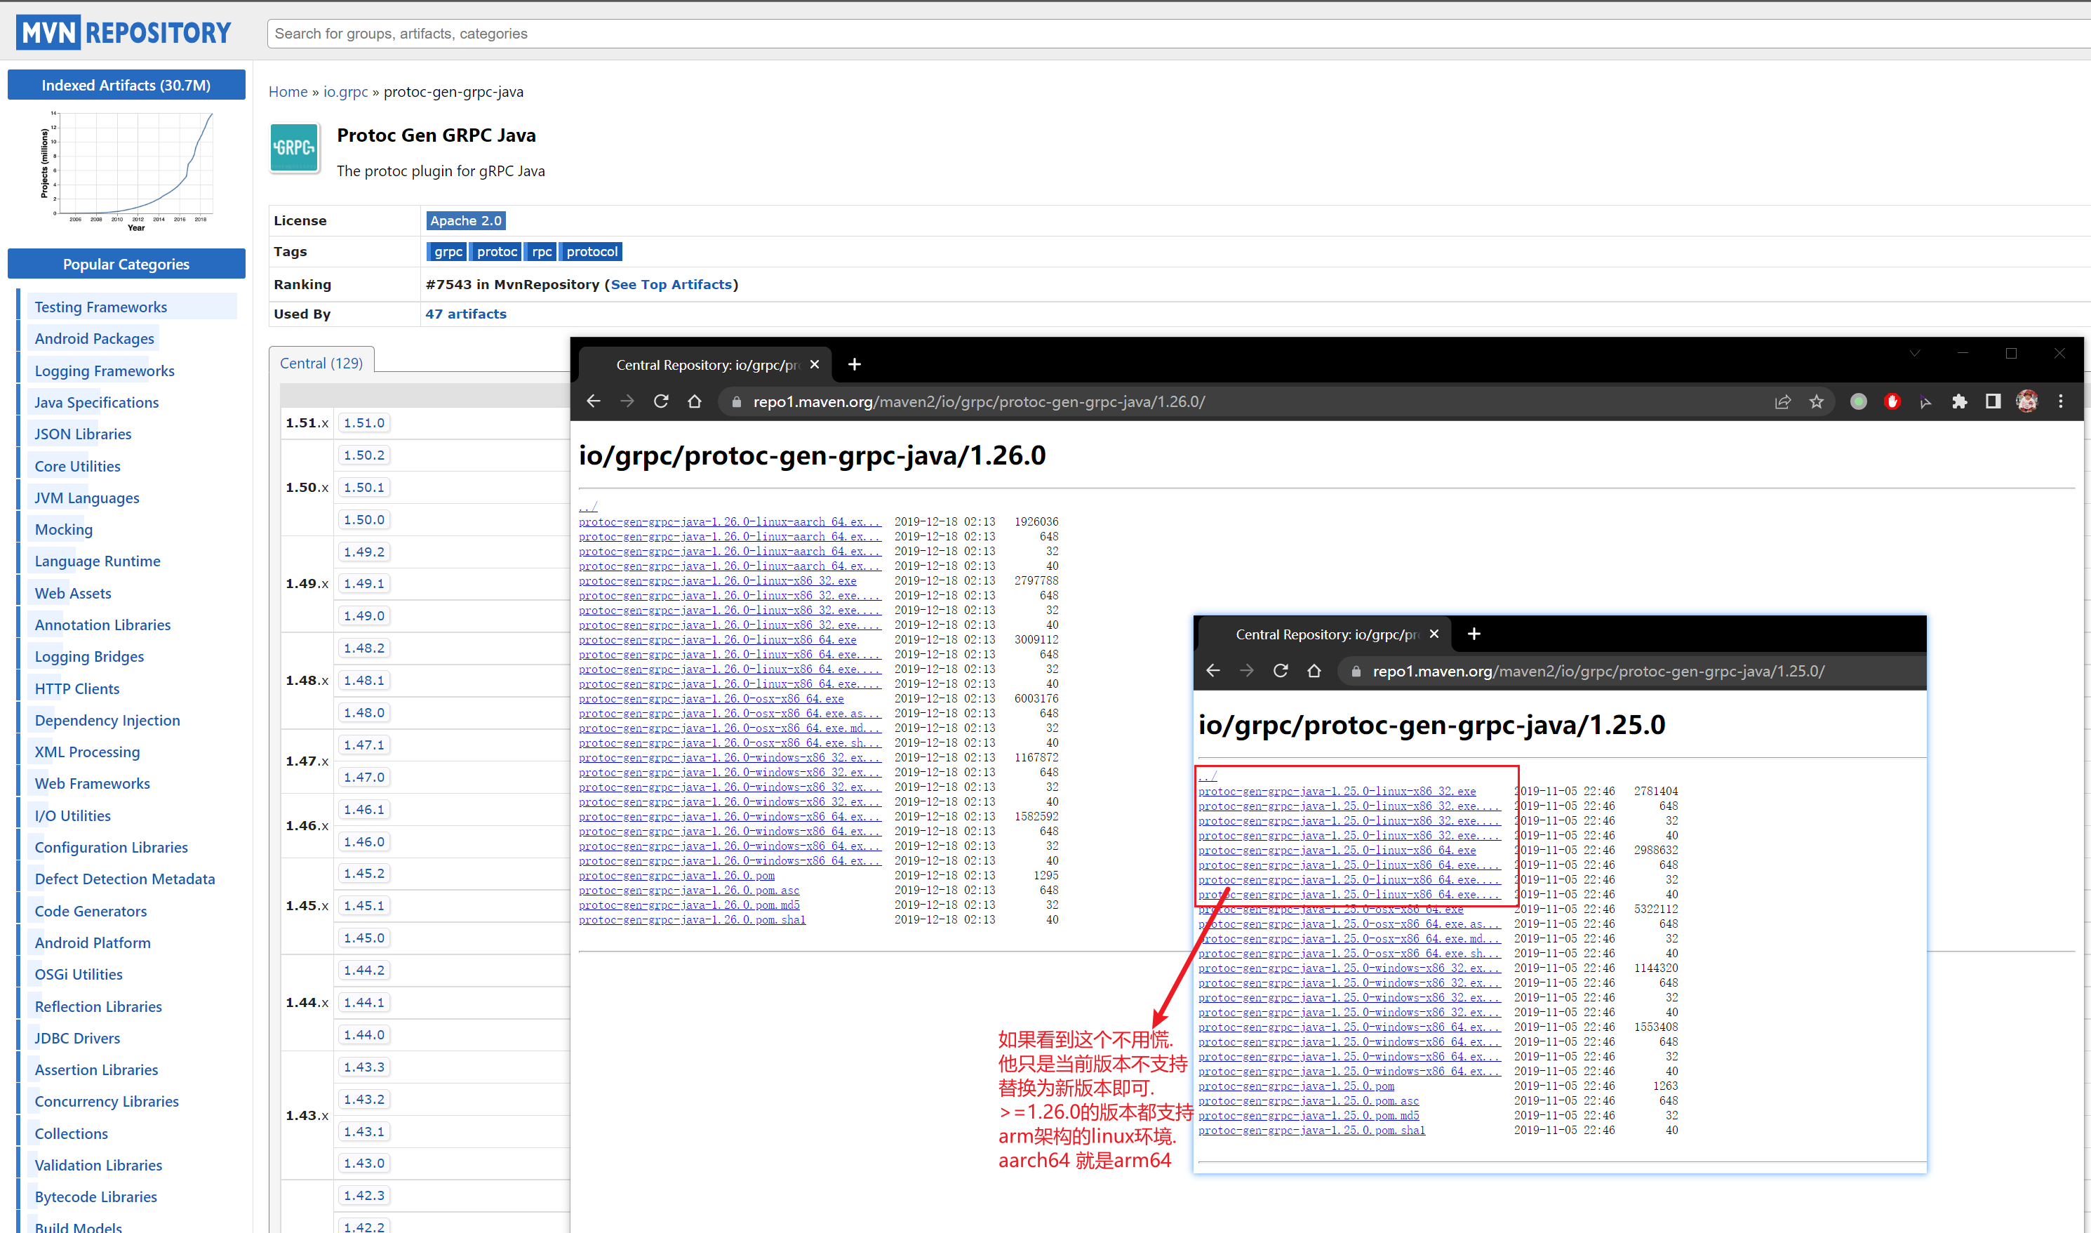Reload the 1.26.0 repository page
The height and width of the screenshot is (1233, 2091).
coord(660,402)
